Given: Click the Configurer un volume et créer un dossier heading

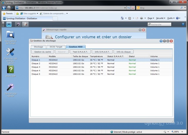Looking at the screenshot, I should point(93,37).
